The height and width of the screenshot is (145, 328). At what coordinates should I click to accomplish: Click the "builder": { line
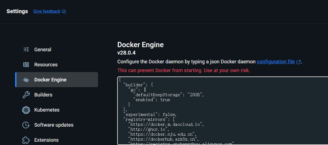click(x=138, y=85)
